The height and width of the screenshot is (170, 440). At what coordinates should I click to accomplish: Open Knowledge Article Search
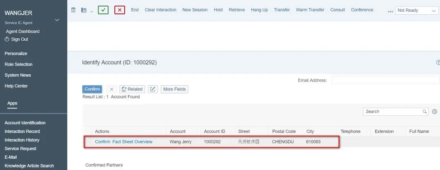(x=29, y=166)
